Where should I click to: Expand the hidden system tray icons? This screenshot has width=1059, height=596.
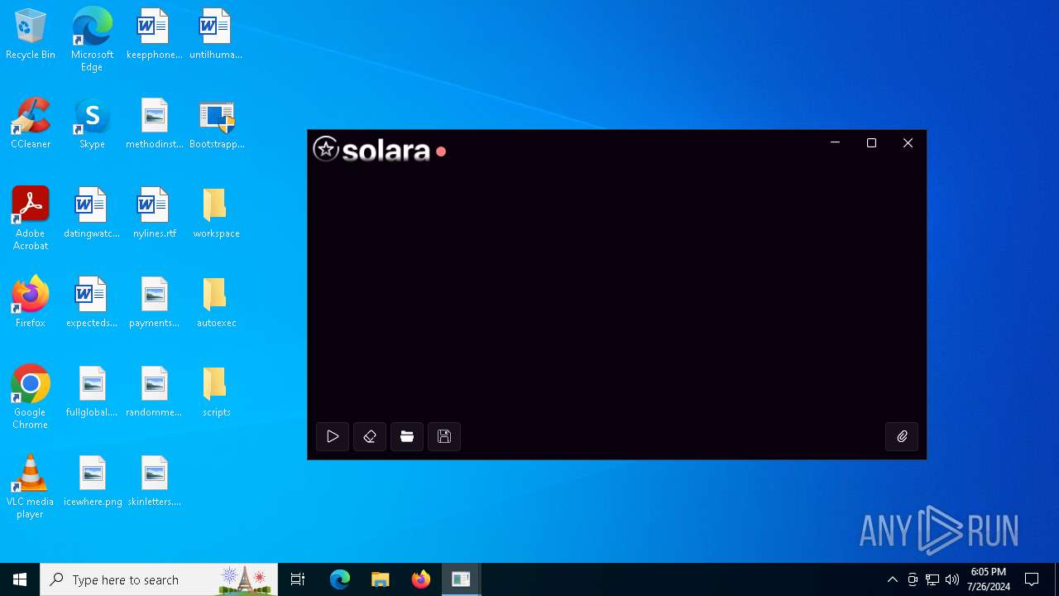[892, 579]
